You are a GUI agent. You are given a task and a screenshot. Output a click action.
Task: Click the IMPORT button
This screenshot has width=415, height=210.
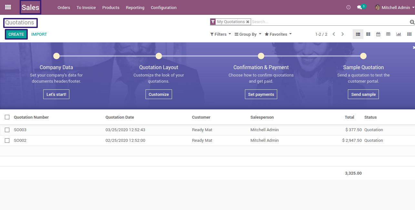click(x=39, y=34)
